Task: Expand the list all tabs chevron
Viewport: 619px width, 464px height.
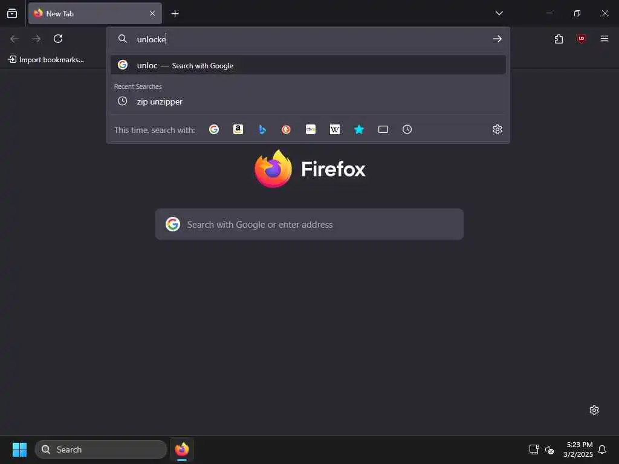Action: (x=499, y=13)
